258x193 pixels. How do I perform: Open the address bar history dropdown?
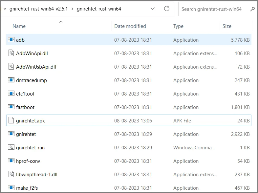(x=153, y=9)
